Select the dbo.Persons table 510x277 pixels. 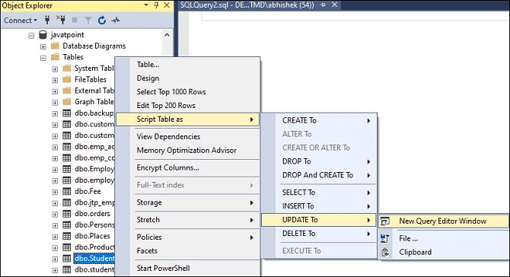pos(94,224)
